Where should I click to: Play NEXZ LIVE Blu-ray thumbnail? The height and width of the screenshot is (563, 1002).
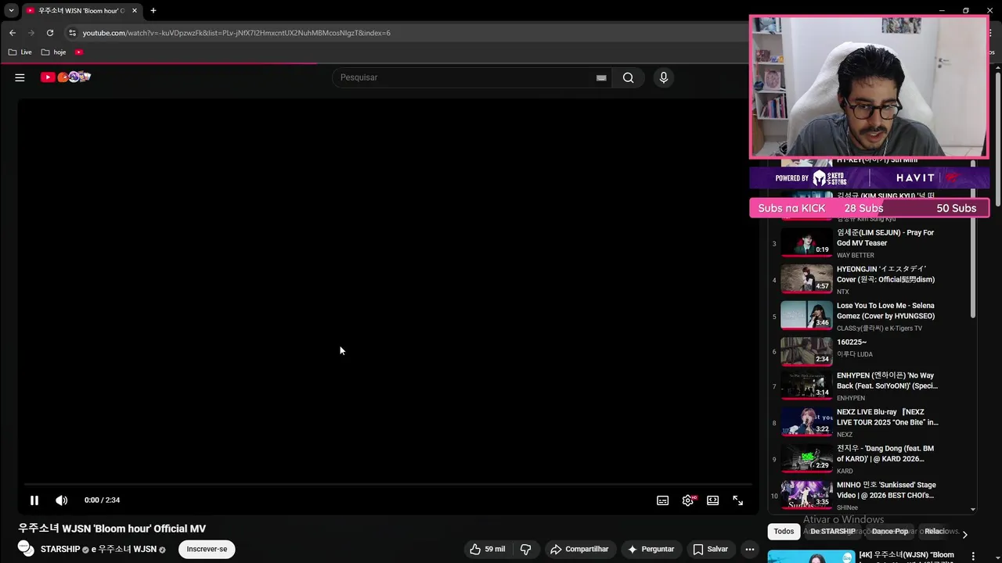[806, 423]
